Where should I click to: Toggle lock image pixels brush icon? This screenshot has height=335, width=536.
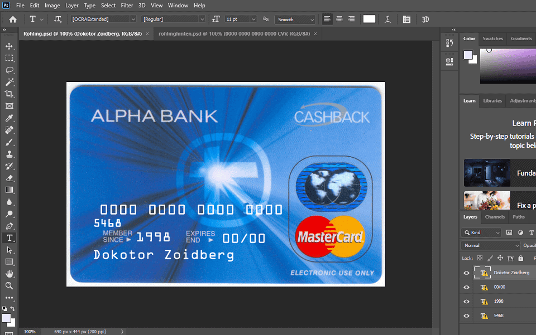(490, 258)
